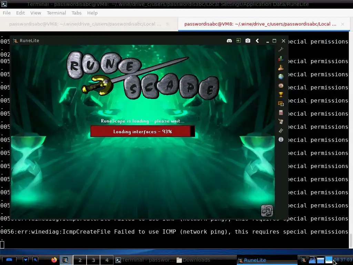353x265 pixels.
Task: Click the RuneLite window title bar icon
Action: [x=15, y=41]
